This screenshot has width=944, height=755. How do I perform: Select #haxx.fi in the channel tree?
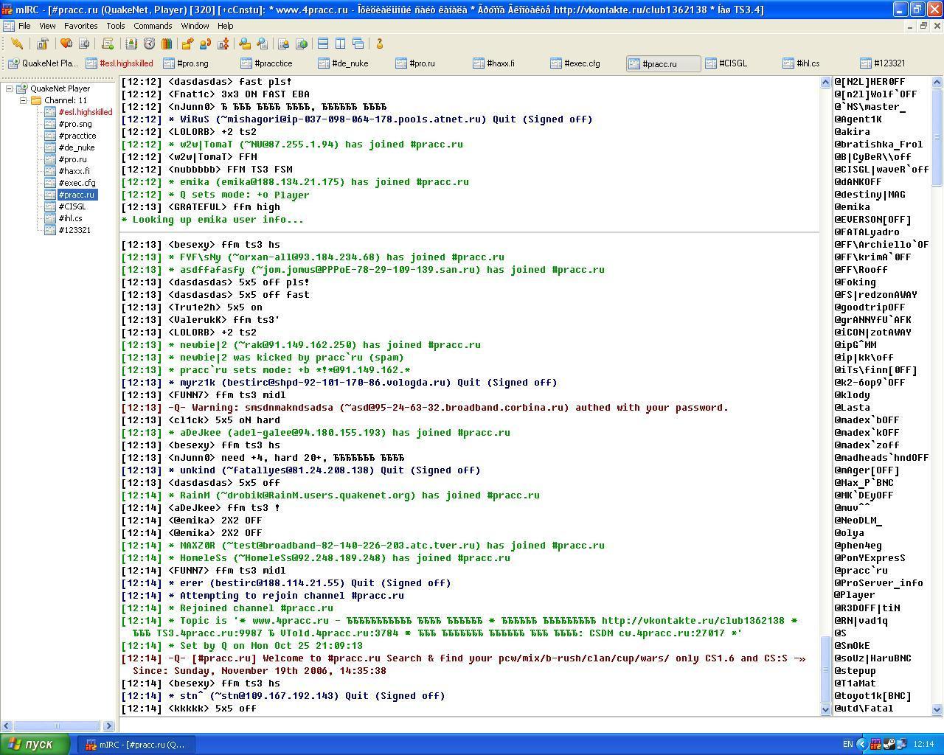tap(74, 171)
